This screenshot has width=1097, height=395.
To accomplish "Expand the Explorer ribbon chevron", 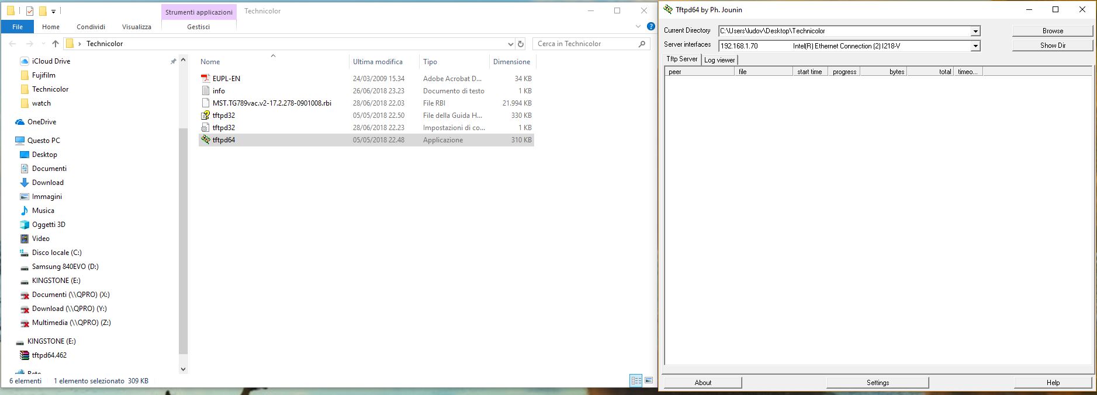I will tap(638, 26).
